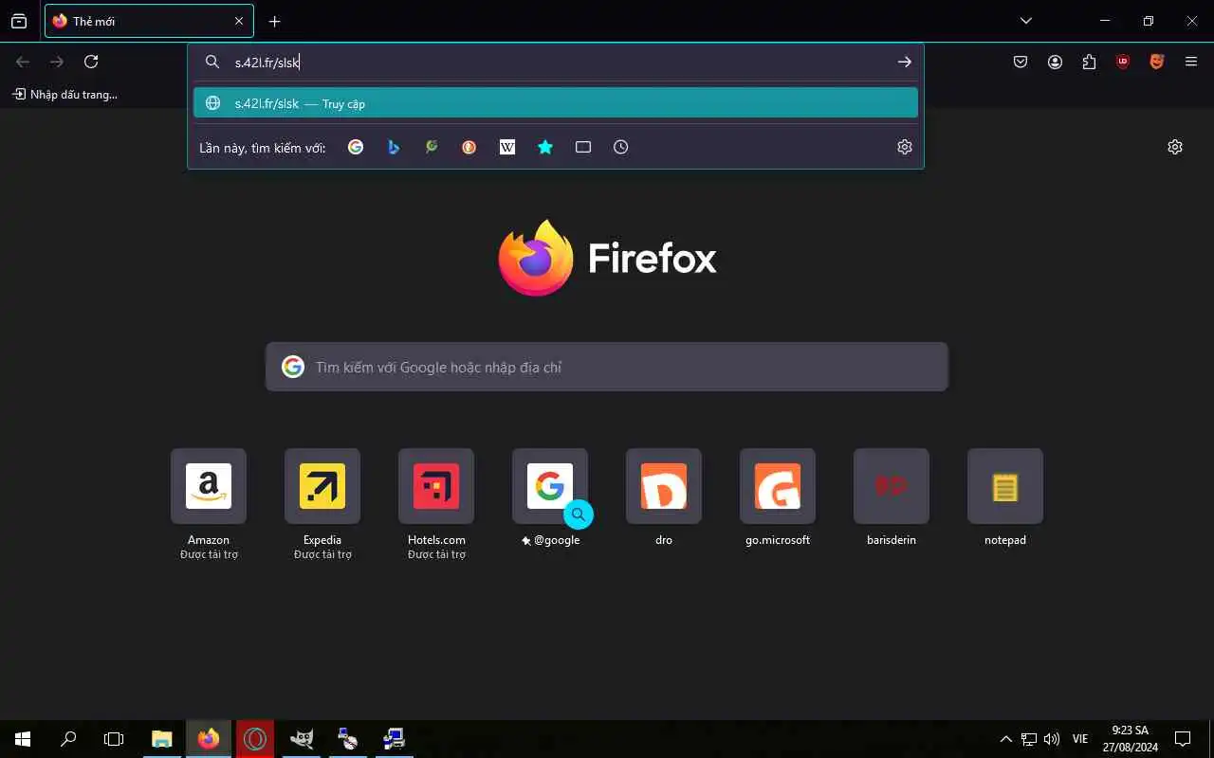The height and width of the screenshot is (758, 1214).
Task: Open the Expedia sponsored shortcut
Action: tap(322, 486)
